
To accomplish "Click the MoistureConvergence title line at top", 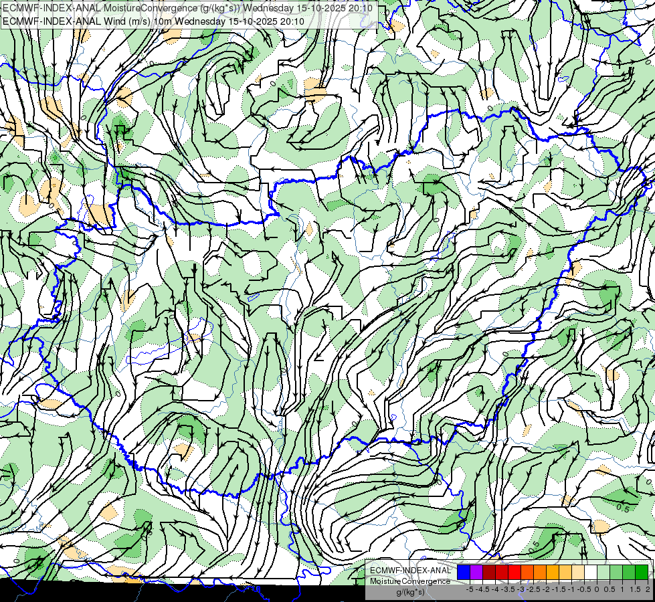I will [x=187, y=8].
